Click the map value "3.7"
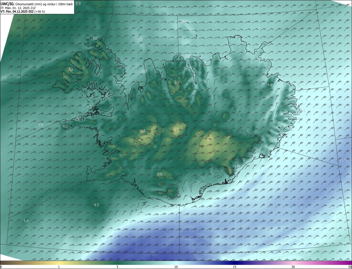 [177, 83]
